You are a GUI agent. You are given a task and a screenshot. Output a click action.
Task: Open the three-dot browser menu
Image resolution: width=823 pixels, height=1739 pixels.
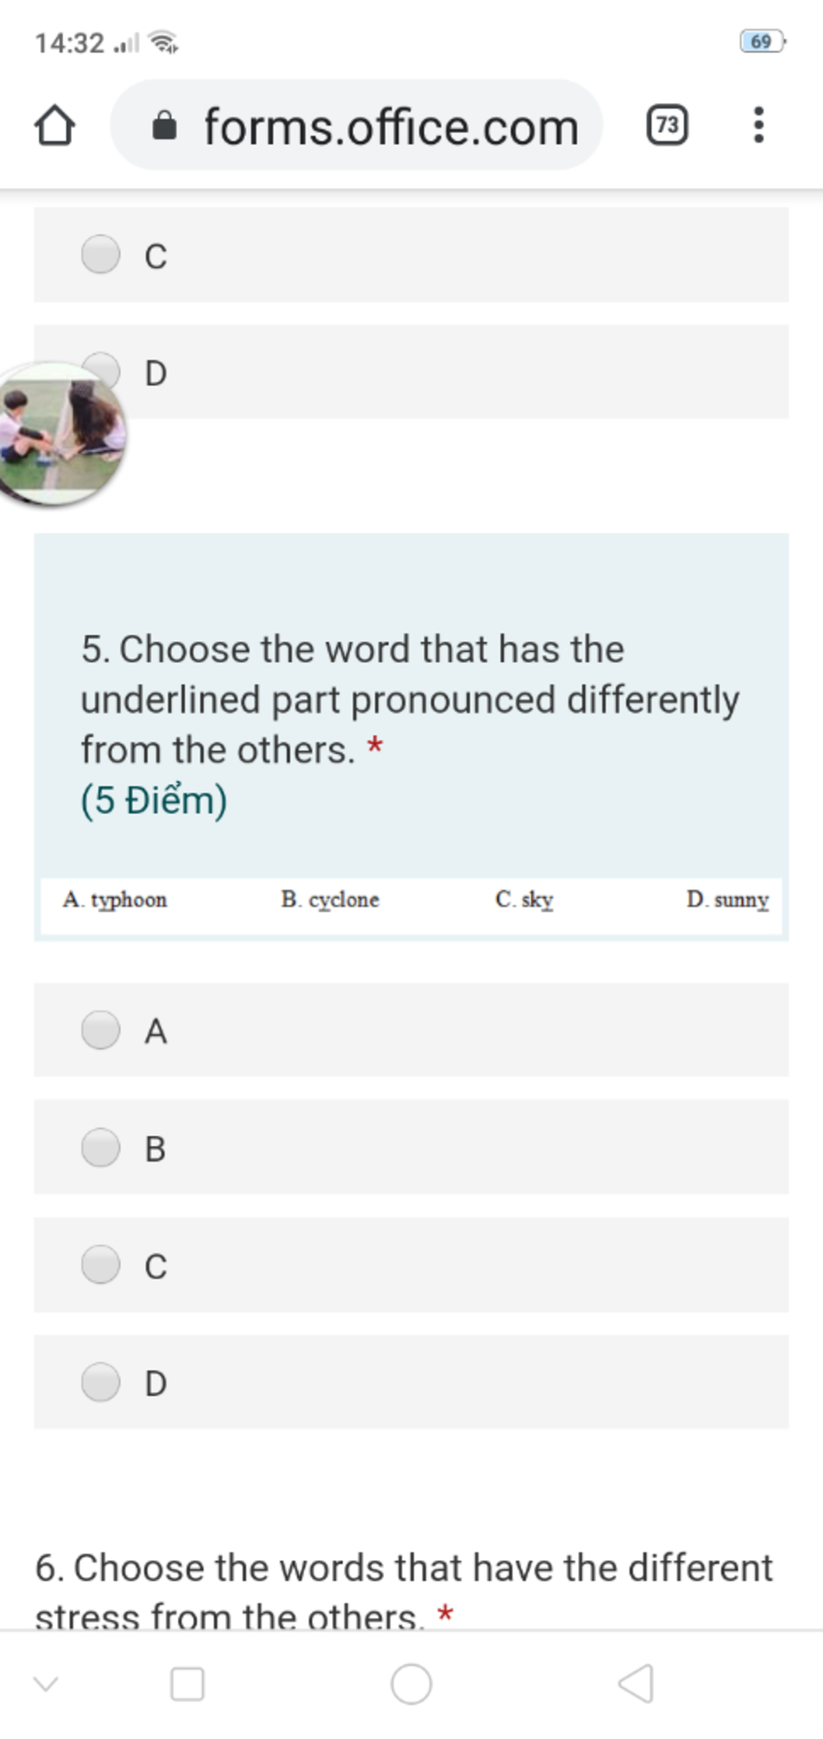tap(758, 125)
